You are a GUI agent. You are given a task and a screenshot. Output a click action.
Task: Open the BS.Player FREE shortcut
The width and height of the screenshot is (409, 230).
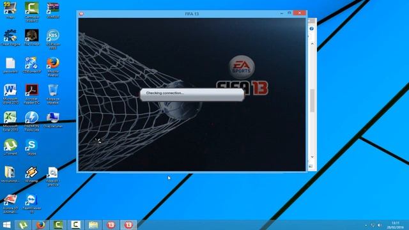tap(53, 39)
